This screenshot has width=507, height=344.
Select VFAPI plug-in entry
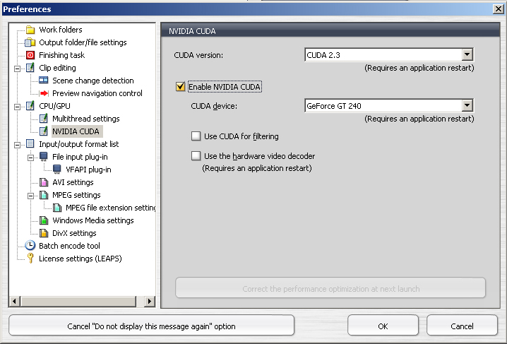tap(88, 170)
